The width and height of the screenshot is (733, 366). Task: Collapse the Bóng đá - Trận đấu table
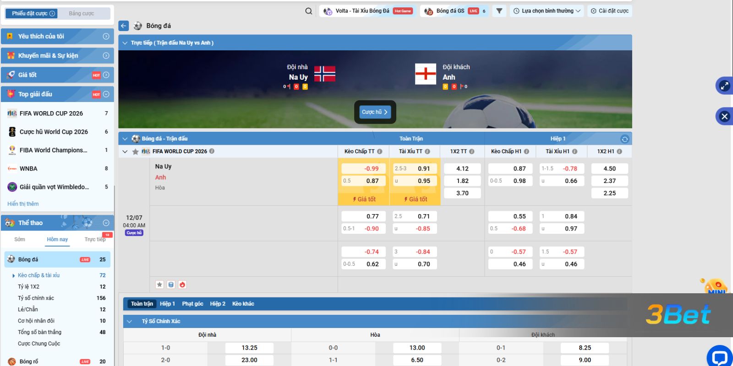click(x=125, y=139)
